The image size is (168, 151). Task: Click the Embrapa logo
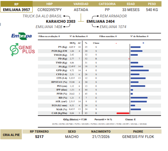22,36
